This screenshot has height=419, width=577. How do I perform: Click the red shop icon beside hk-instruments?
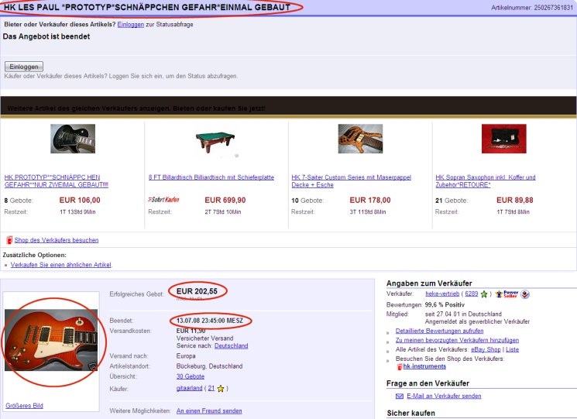[400, 367]
